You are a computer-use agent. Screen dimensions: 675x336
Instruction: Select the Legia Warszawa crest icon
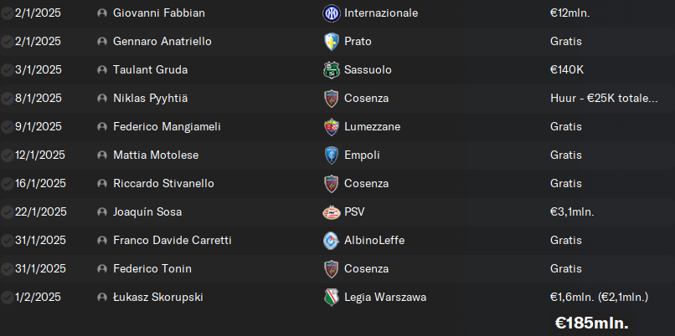(x=332, y=298)
